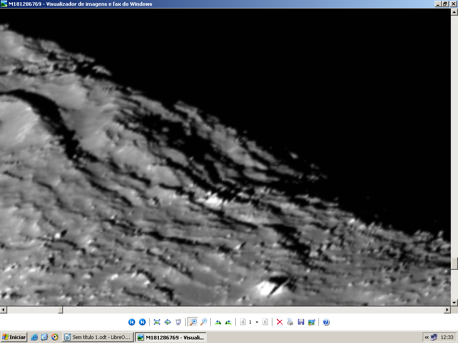The width and height of the screenshot is (458, 343).
Task: Open image for editing
Action: (x=312, y=322)
